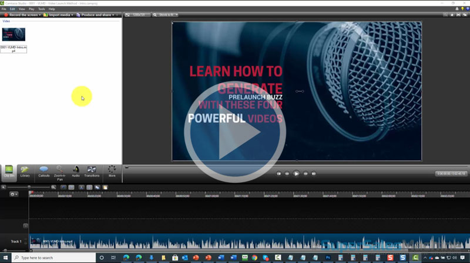
Task: Open the Edit menu
Action: click(x=12, y=9)
